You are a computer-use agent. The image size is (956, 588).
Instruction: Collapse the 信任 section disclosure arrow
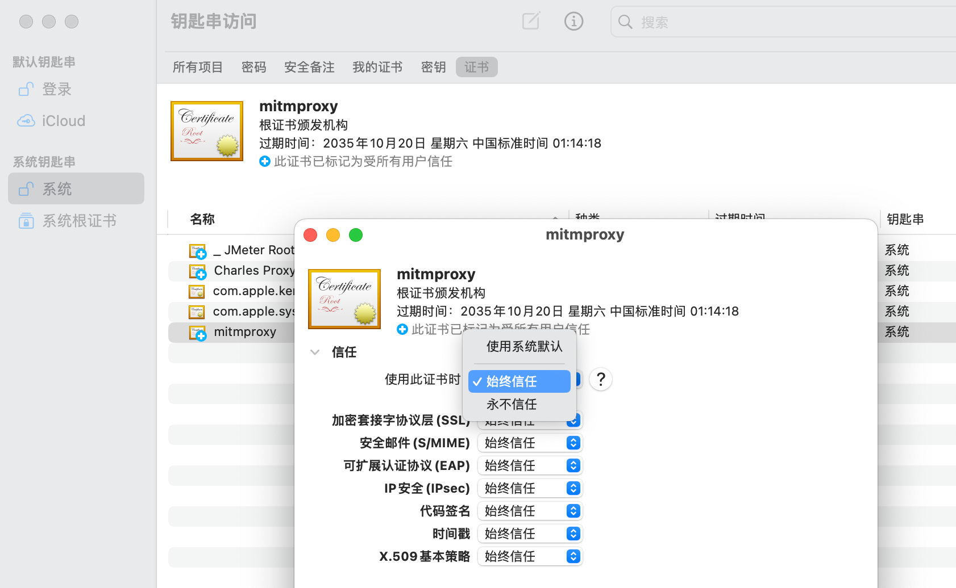point(315,352)
